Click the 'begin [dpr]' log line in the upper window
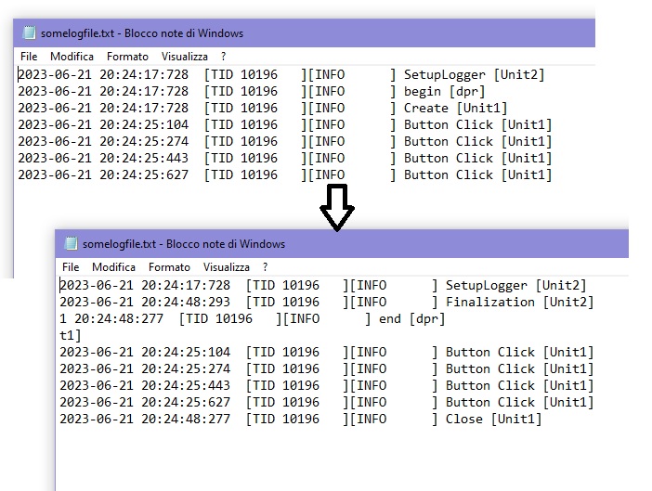The image size is (652, 491). pyautogui.click(x=252, y=91)
